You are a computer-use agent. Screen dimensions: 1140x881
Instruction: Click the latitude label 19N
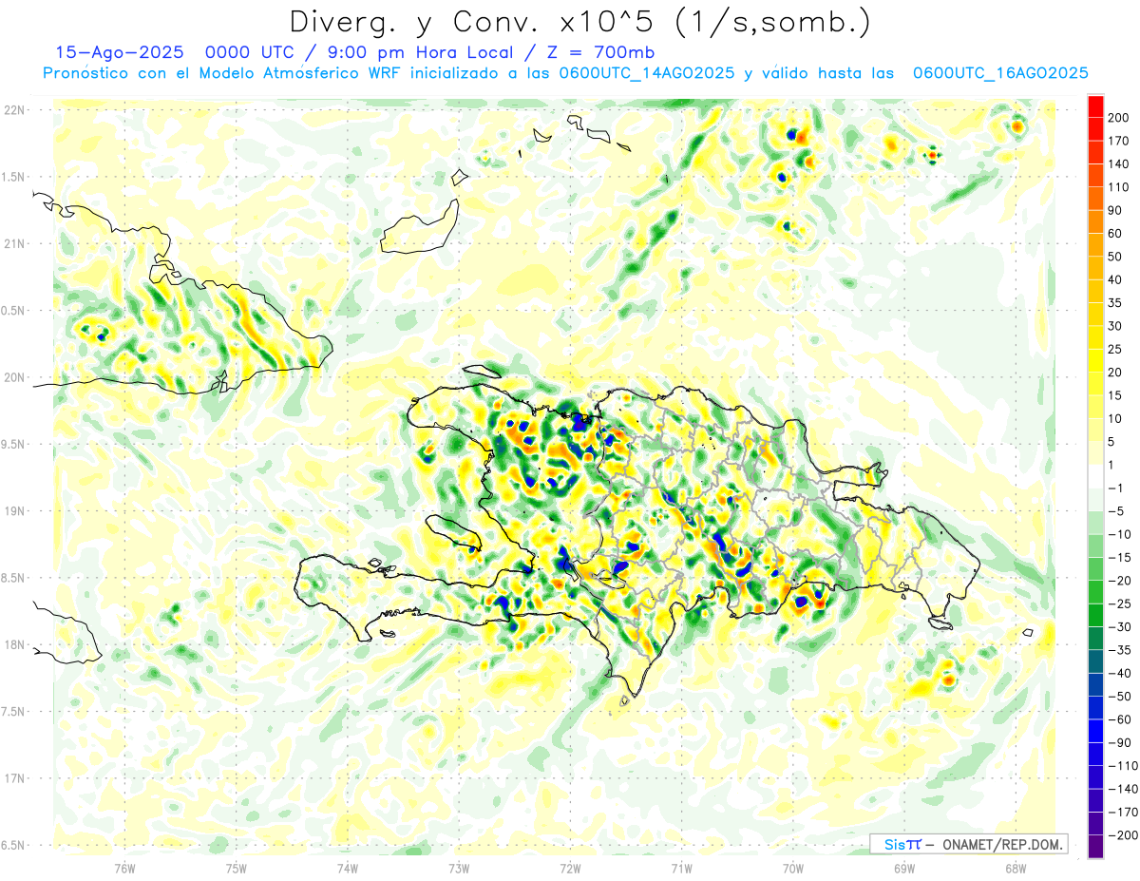tap(14, 511)
